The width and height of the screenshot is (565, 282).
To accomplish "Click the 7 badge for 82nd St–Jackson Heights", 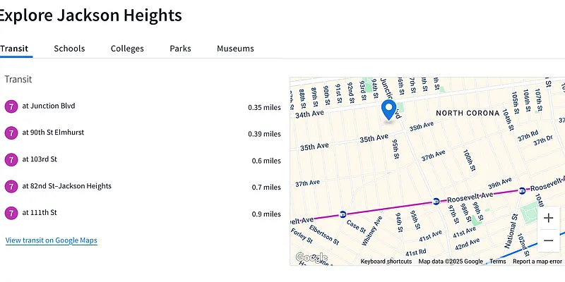I will click(11, 186).
